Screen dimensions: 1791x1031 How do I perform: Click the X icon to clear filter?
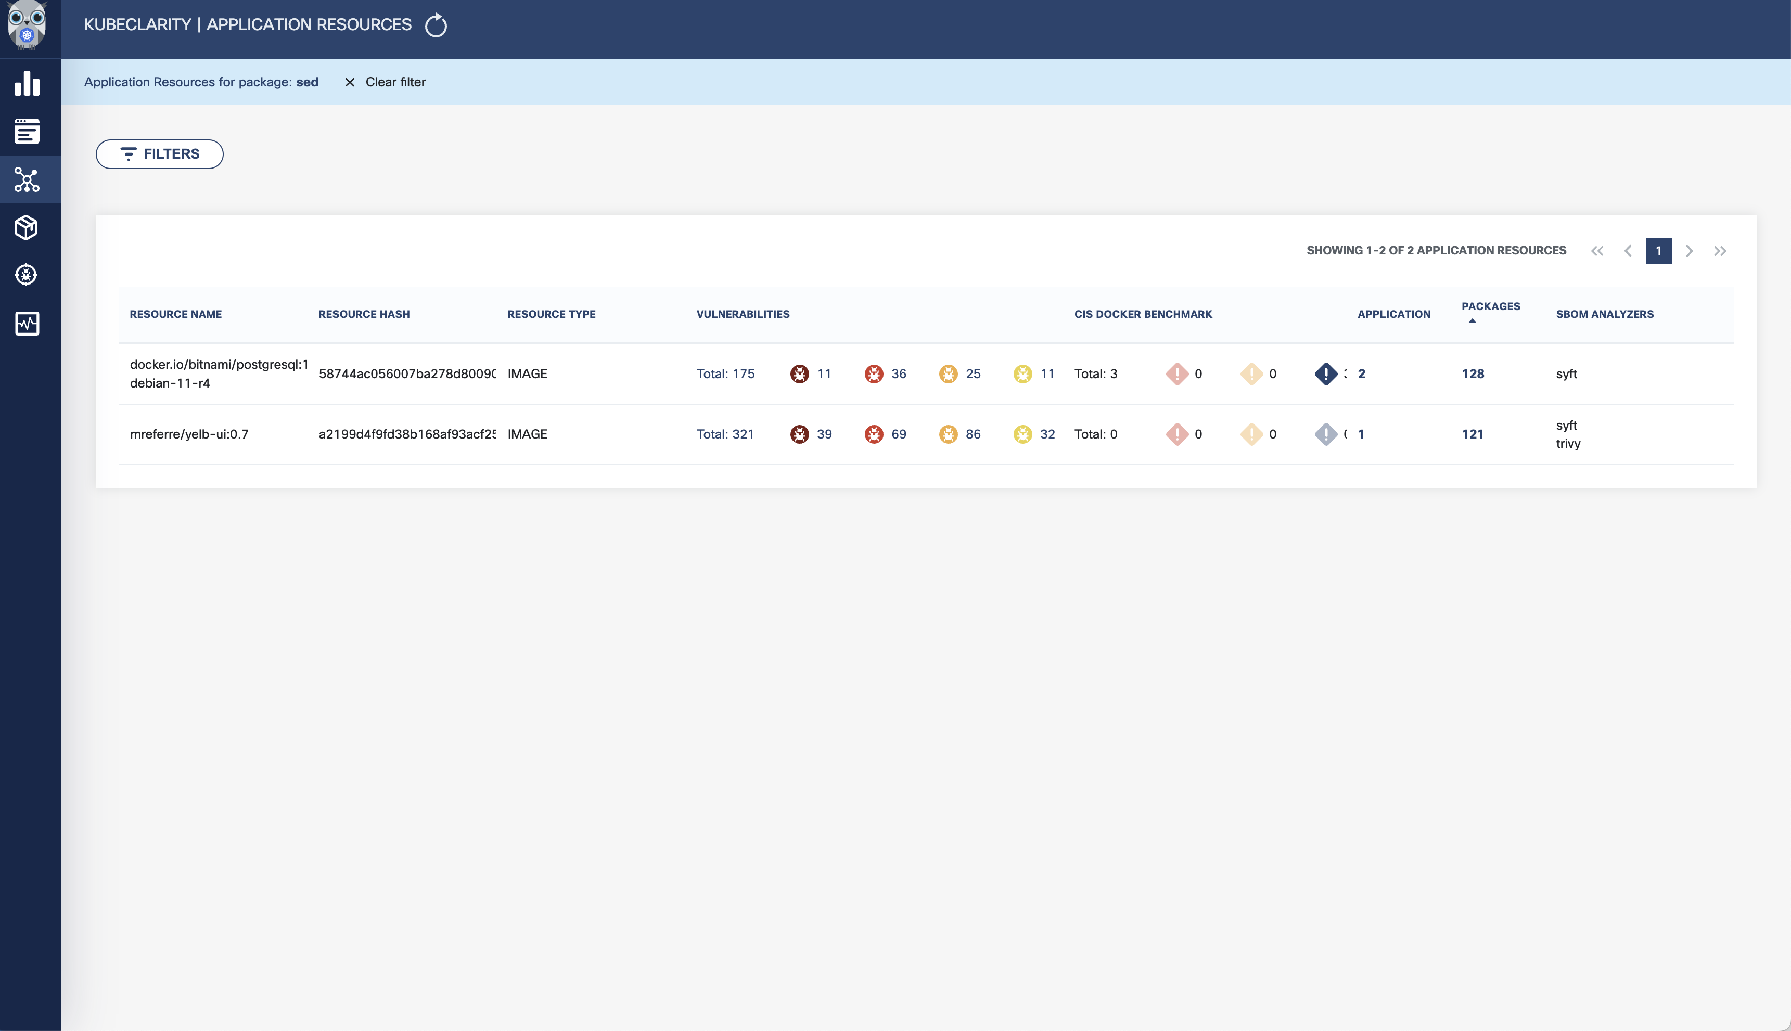click(x=350, y=82)
